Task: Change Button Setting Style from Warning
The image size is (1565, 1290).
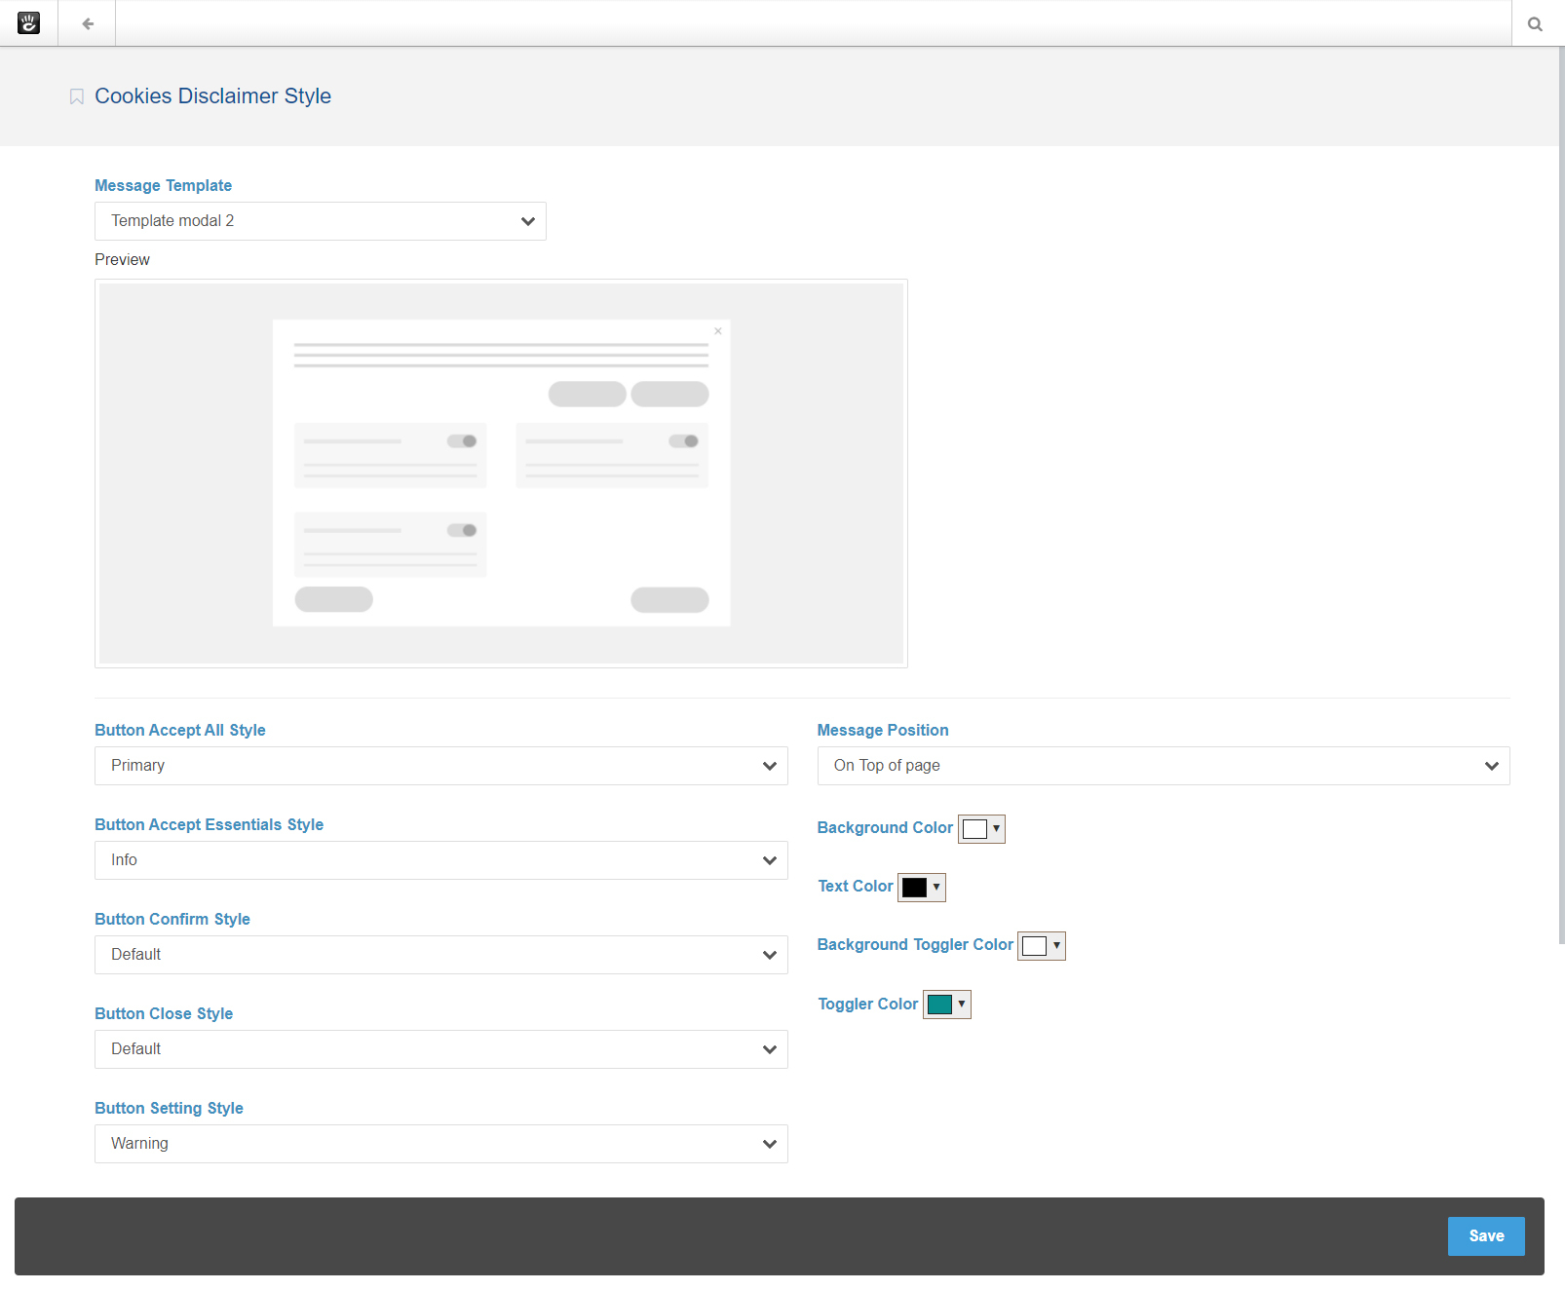Action: pyautogui.click(x=440, y=1144)
